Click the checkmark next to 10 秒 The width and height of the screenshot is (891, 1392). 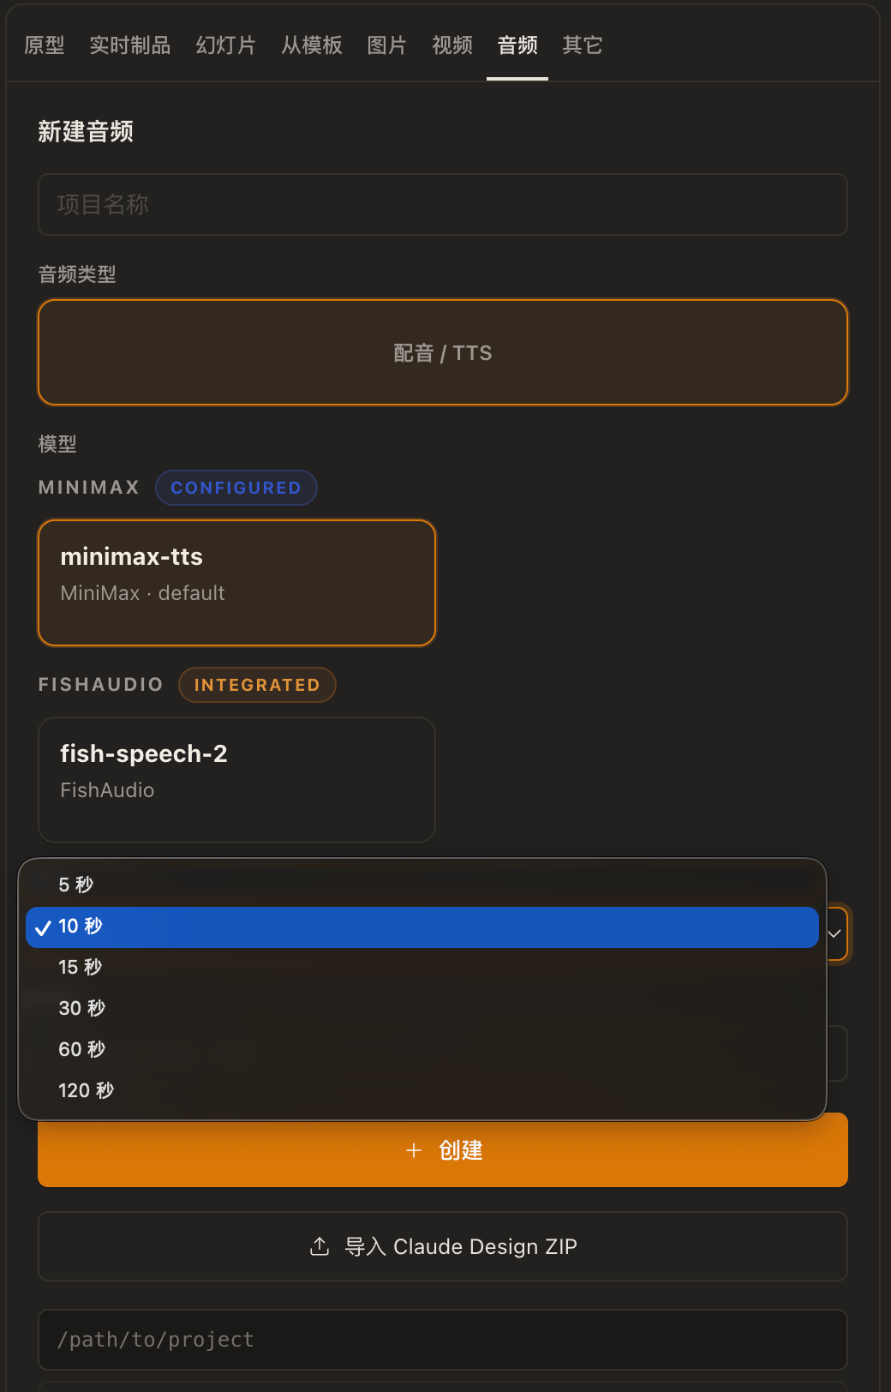tap(43, 927)
